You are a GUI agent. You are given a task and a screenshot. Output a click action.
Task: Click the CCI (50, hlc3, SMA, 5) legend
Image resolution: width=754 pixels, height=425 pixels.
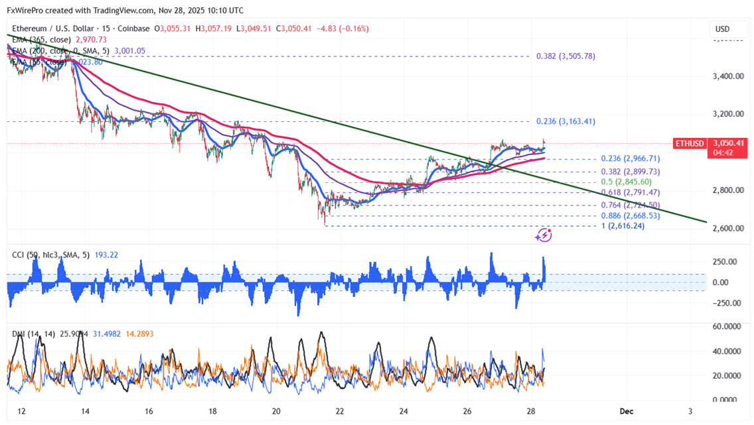tap(50, 255)
